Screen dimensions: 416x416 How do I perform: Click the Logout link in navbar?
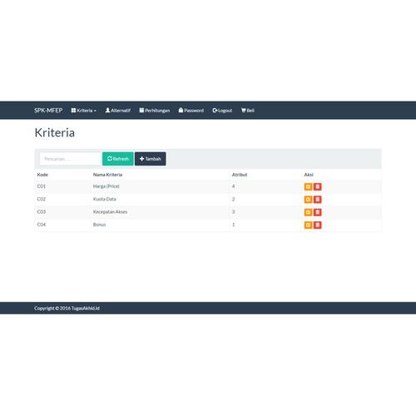coord(222,111)
